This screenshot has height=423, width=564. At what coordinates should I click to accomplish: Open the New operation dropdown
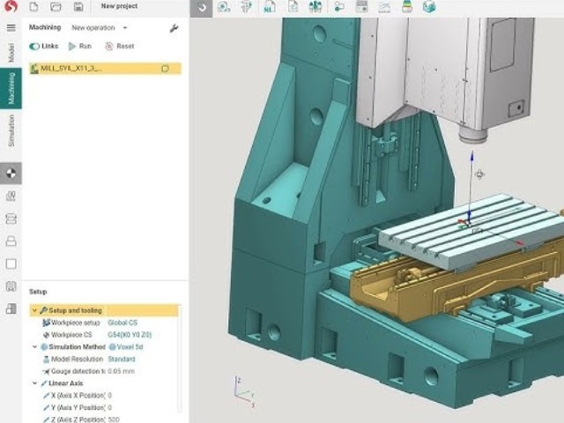100,27
